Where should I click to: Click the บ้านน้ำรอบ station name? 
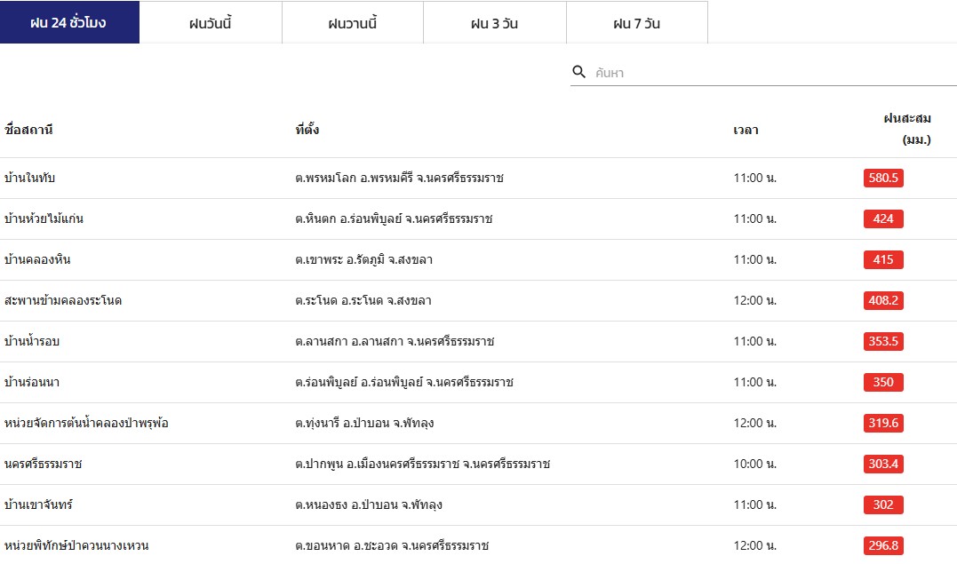pyautogui.click(x=32, y=341)
